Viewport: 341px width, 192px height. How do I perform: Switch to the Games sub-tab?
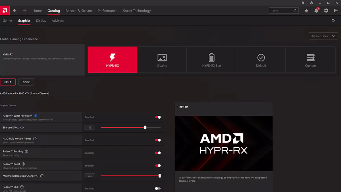click(8, 21)
